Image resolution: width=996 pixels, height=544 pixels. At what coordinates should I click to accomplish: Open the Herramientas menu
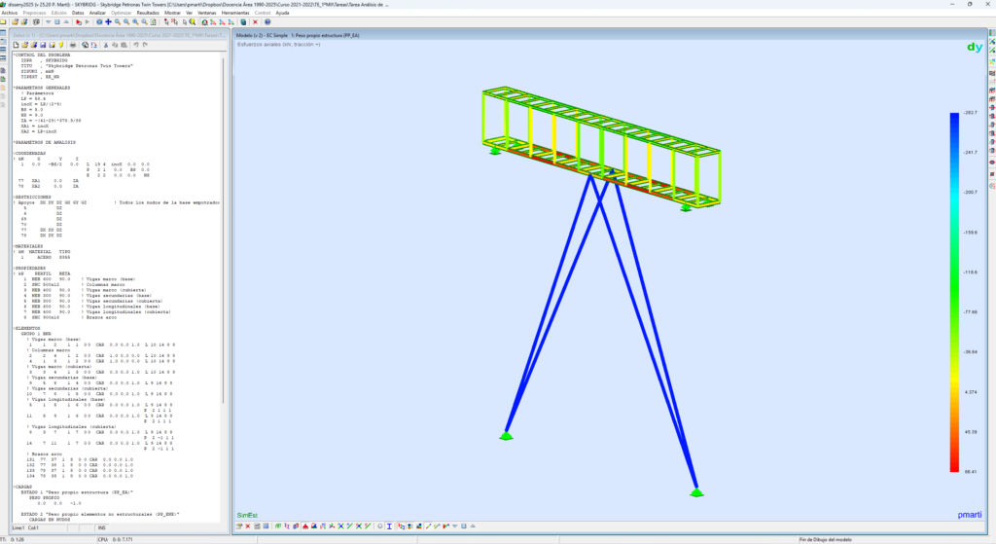(x=235, y=13)
